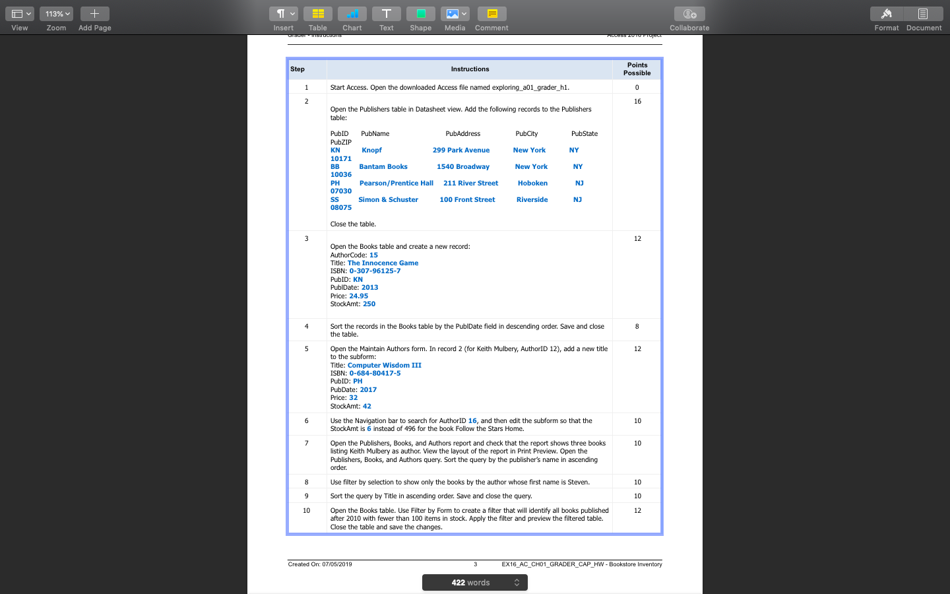Insert a chart
The width and height of the screenshot is (950, 594).
coord(352,13)
